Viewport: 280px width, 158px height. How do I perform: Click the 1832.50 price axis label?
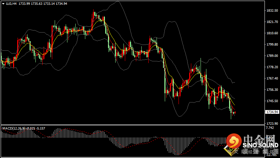[x=272, y=11]
